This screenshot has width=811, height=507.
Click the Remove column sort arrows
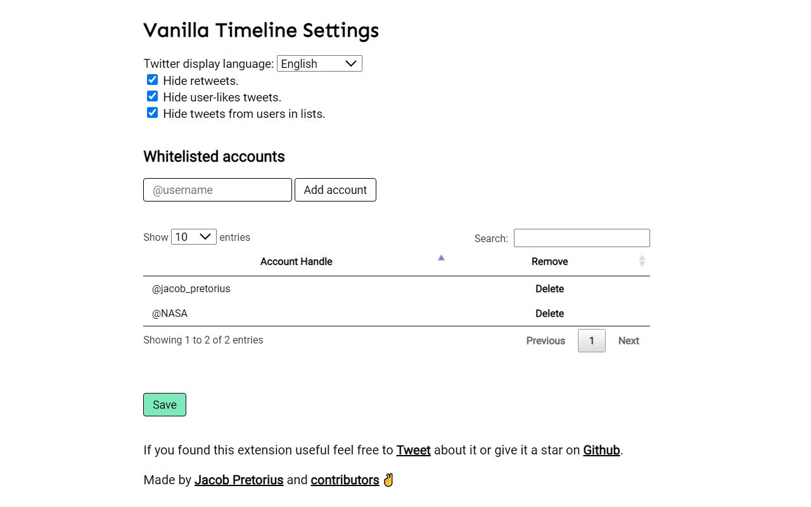(x=642, y=261)
